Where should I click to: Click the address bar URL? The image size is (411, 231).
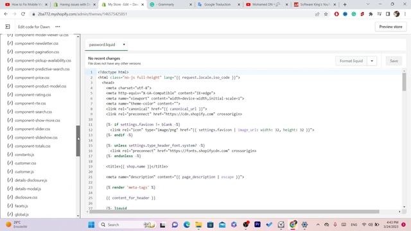82,14
